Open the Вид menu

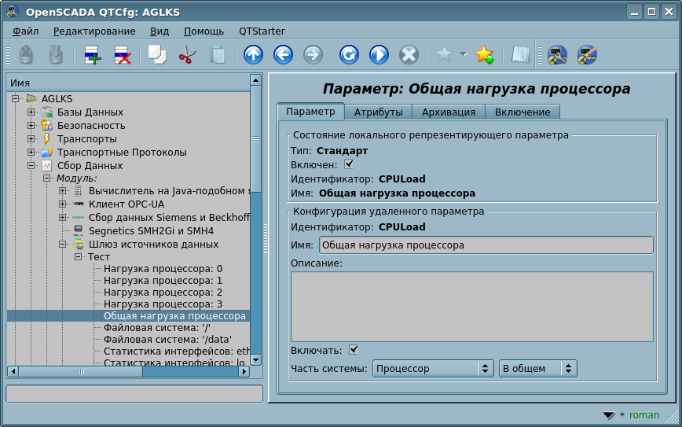(x=159, y=31)
